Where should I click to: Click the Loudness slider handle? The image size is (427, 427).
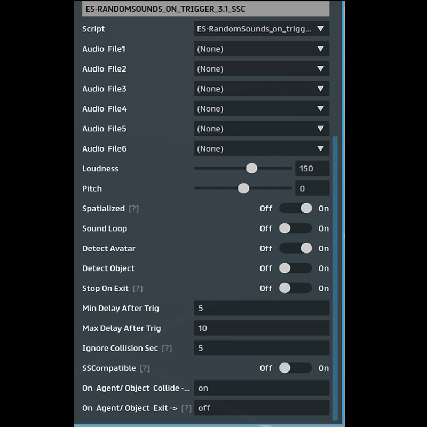[x=251, y=169]
